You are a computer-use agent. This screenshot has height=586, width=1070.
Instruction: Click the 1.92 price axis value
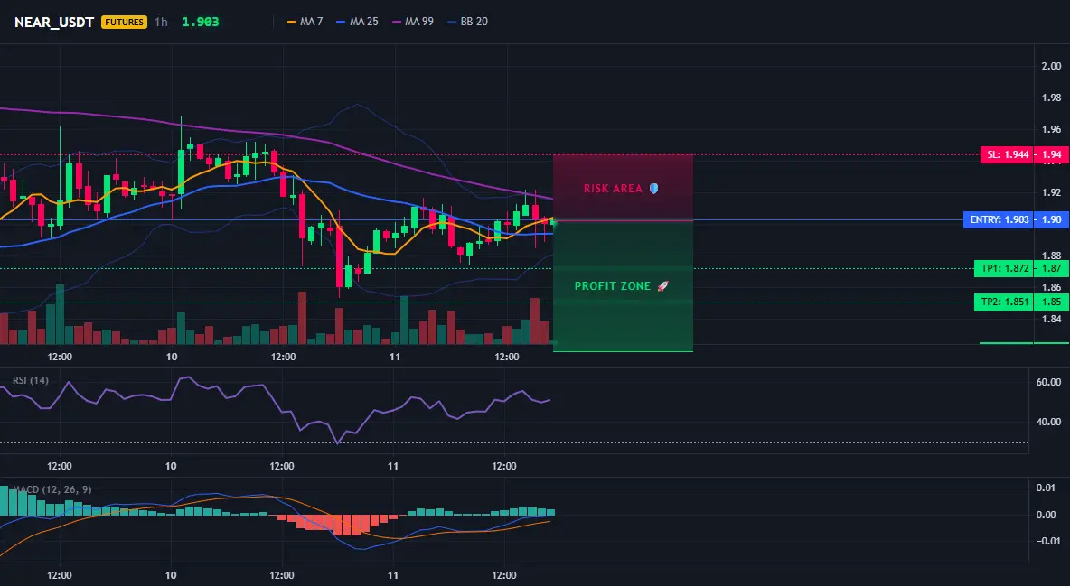(x=1052, y=192)
